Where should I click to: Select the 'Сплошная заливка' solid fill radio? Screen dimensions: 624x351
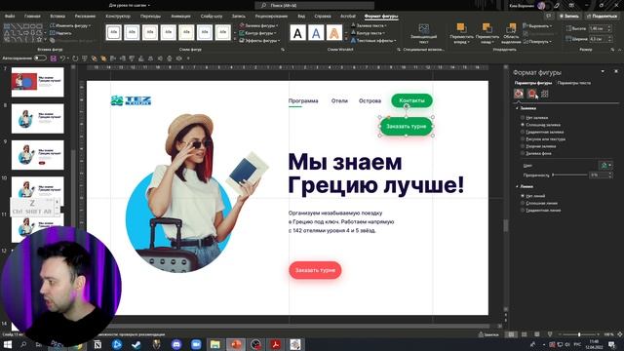(523, 125)
